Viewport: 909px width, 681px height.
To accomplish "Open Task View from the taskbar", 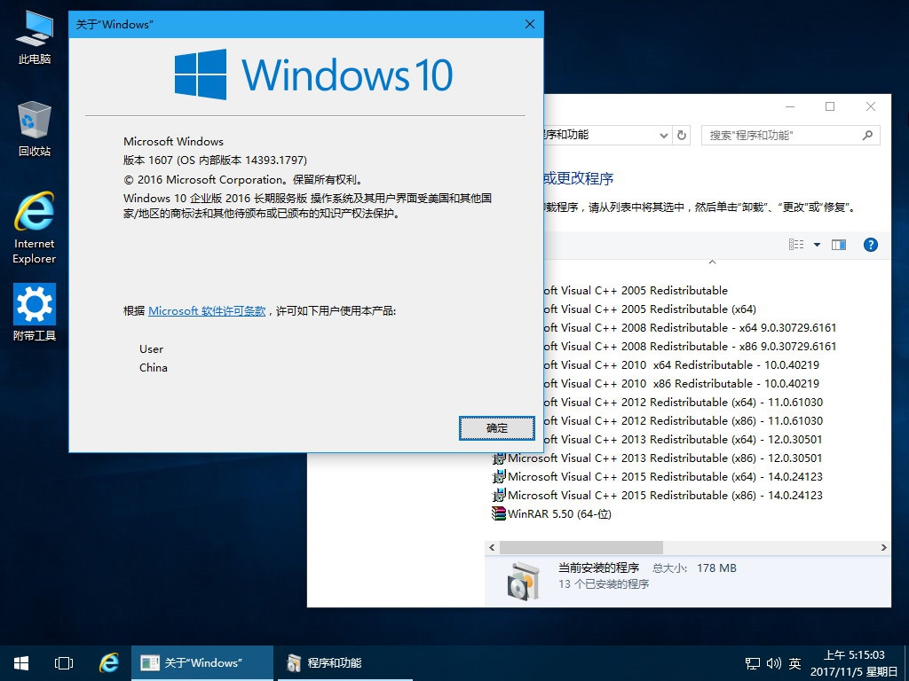I will tap(64, 663).
